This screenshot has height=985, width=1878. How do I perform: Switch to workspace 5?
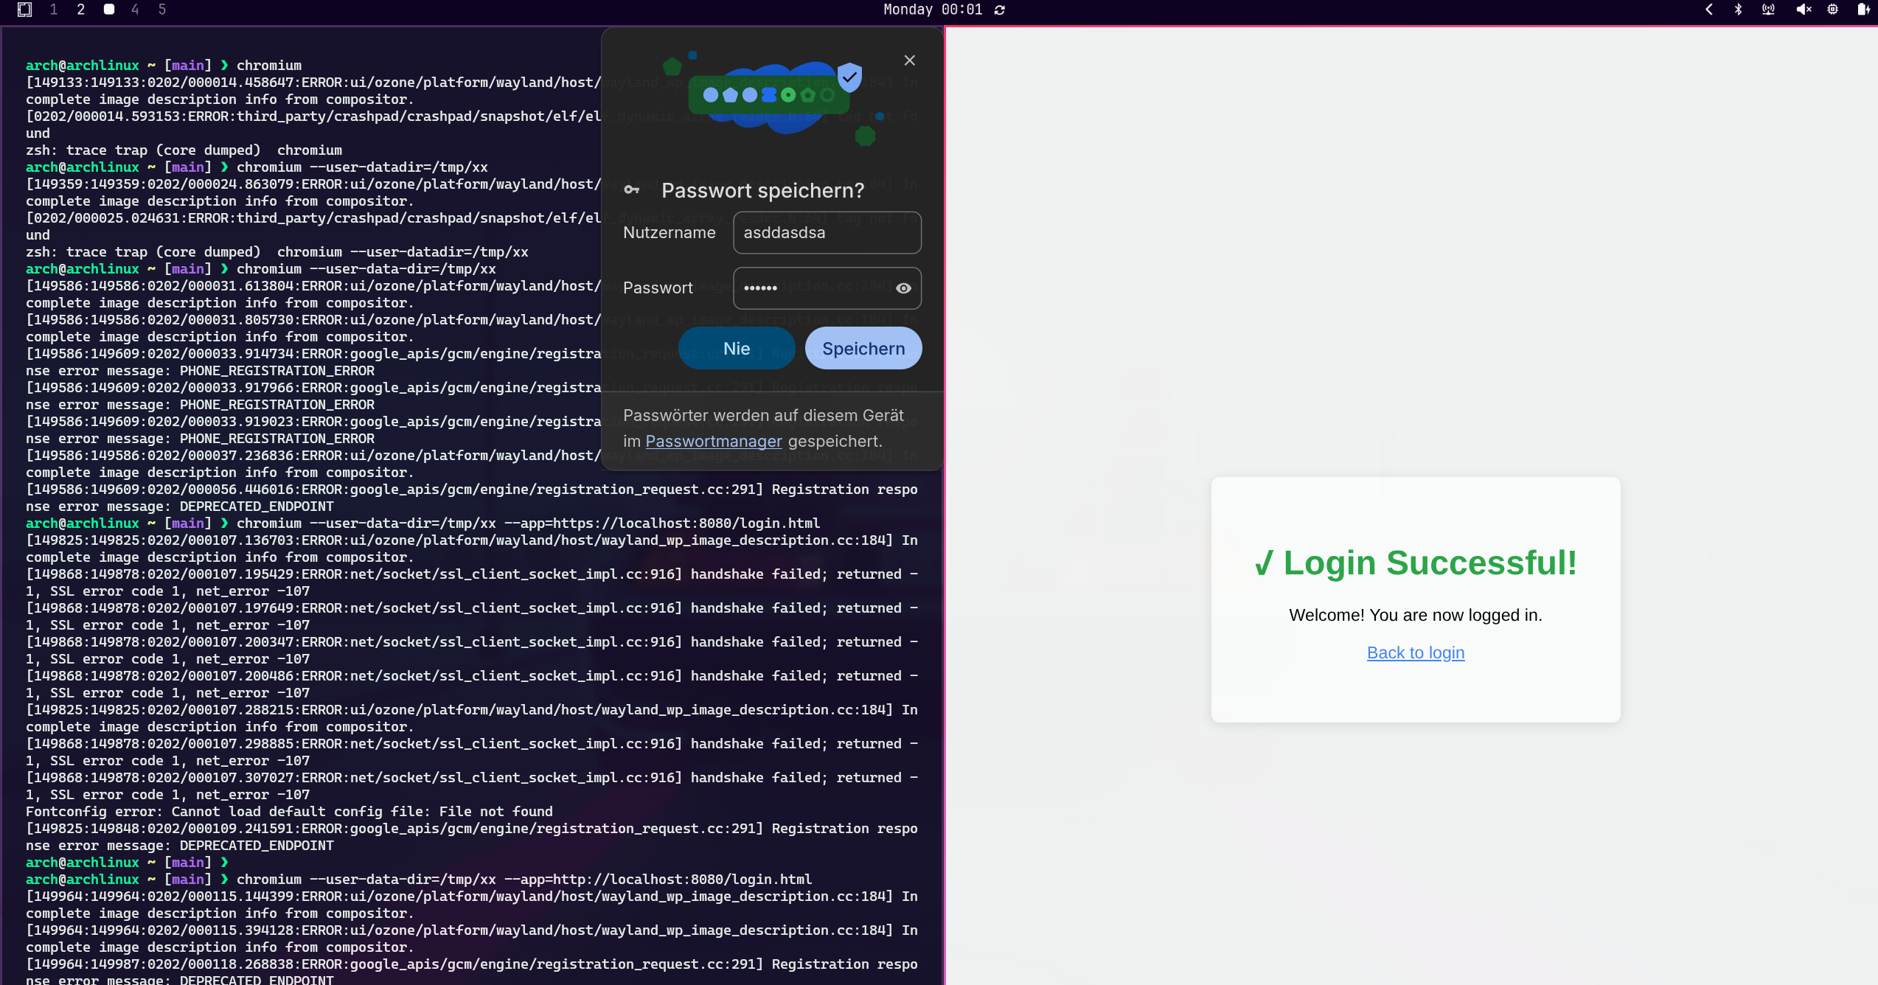pyautogui.click(x=162, y=10)
